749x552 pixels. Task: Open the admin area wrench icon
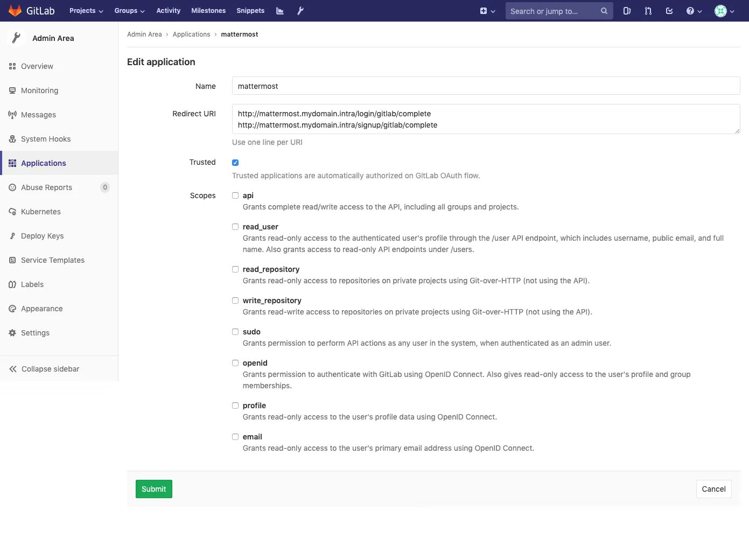pyautogui.click(x=300, y=11)
